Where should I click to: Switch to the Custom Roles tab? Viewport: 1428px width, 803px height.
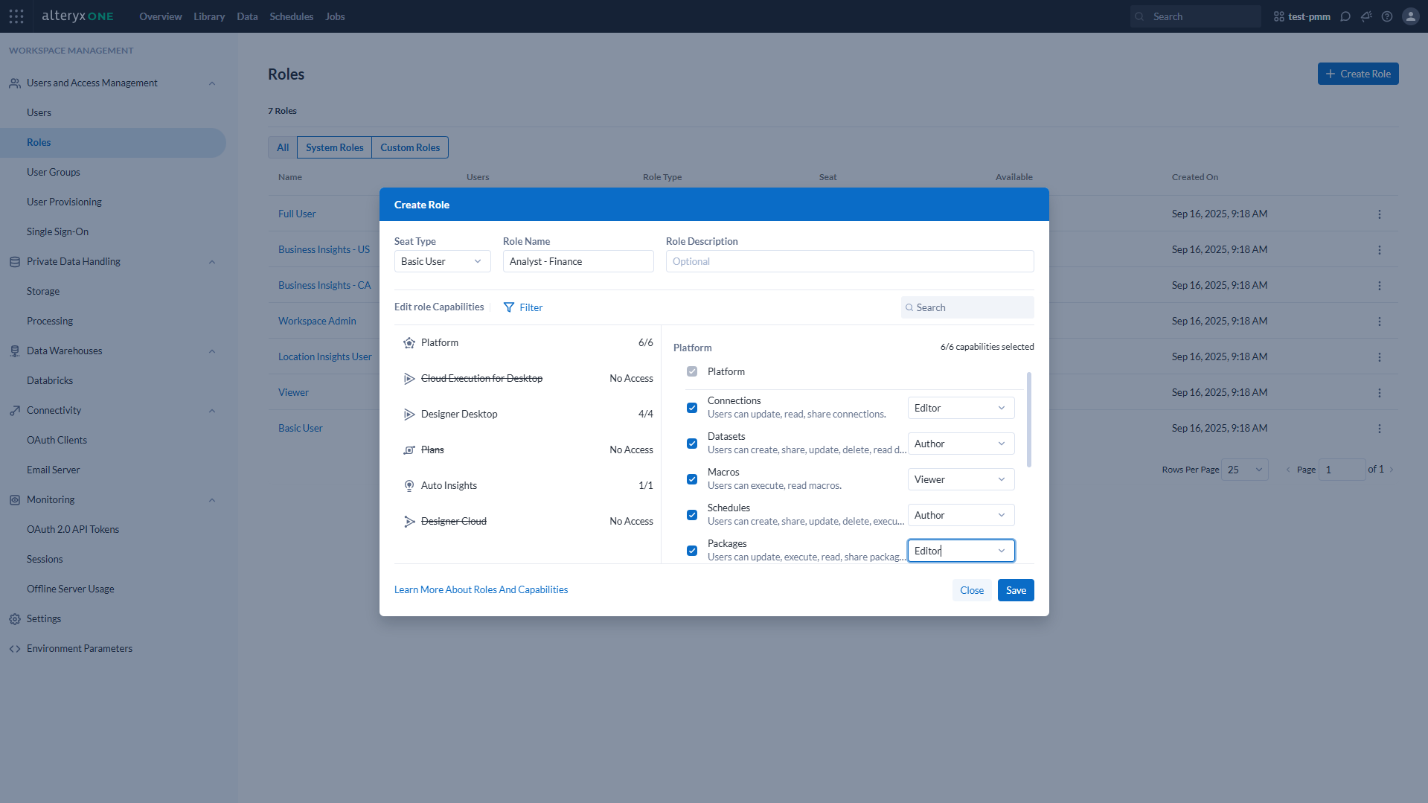point(410,147)
